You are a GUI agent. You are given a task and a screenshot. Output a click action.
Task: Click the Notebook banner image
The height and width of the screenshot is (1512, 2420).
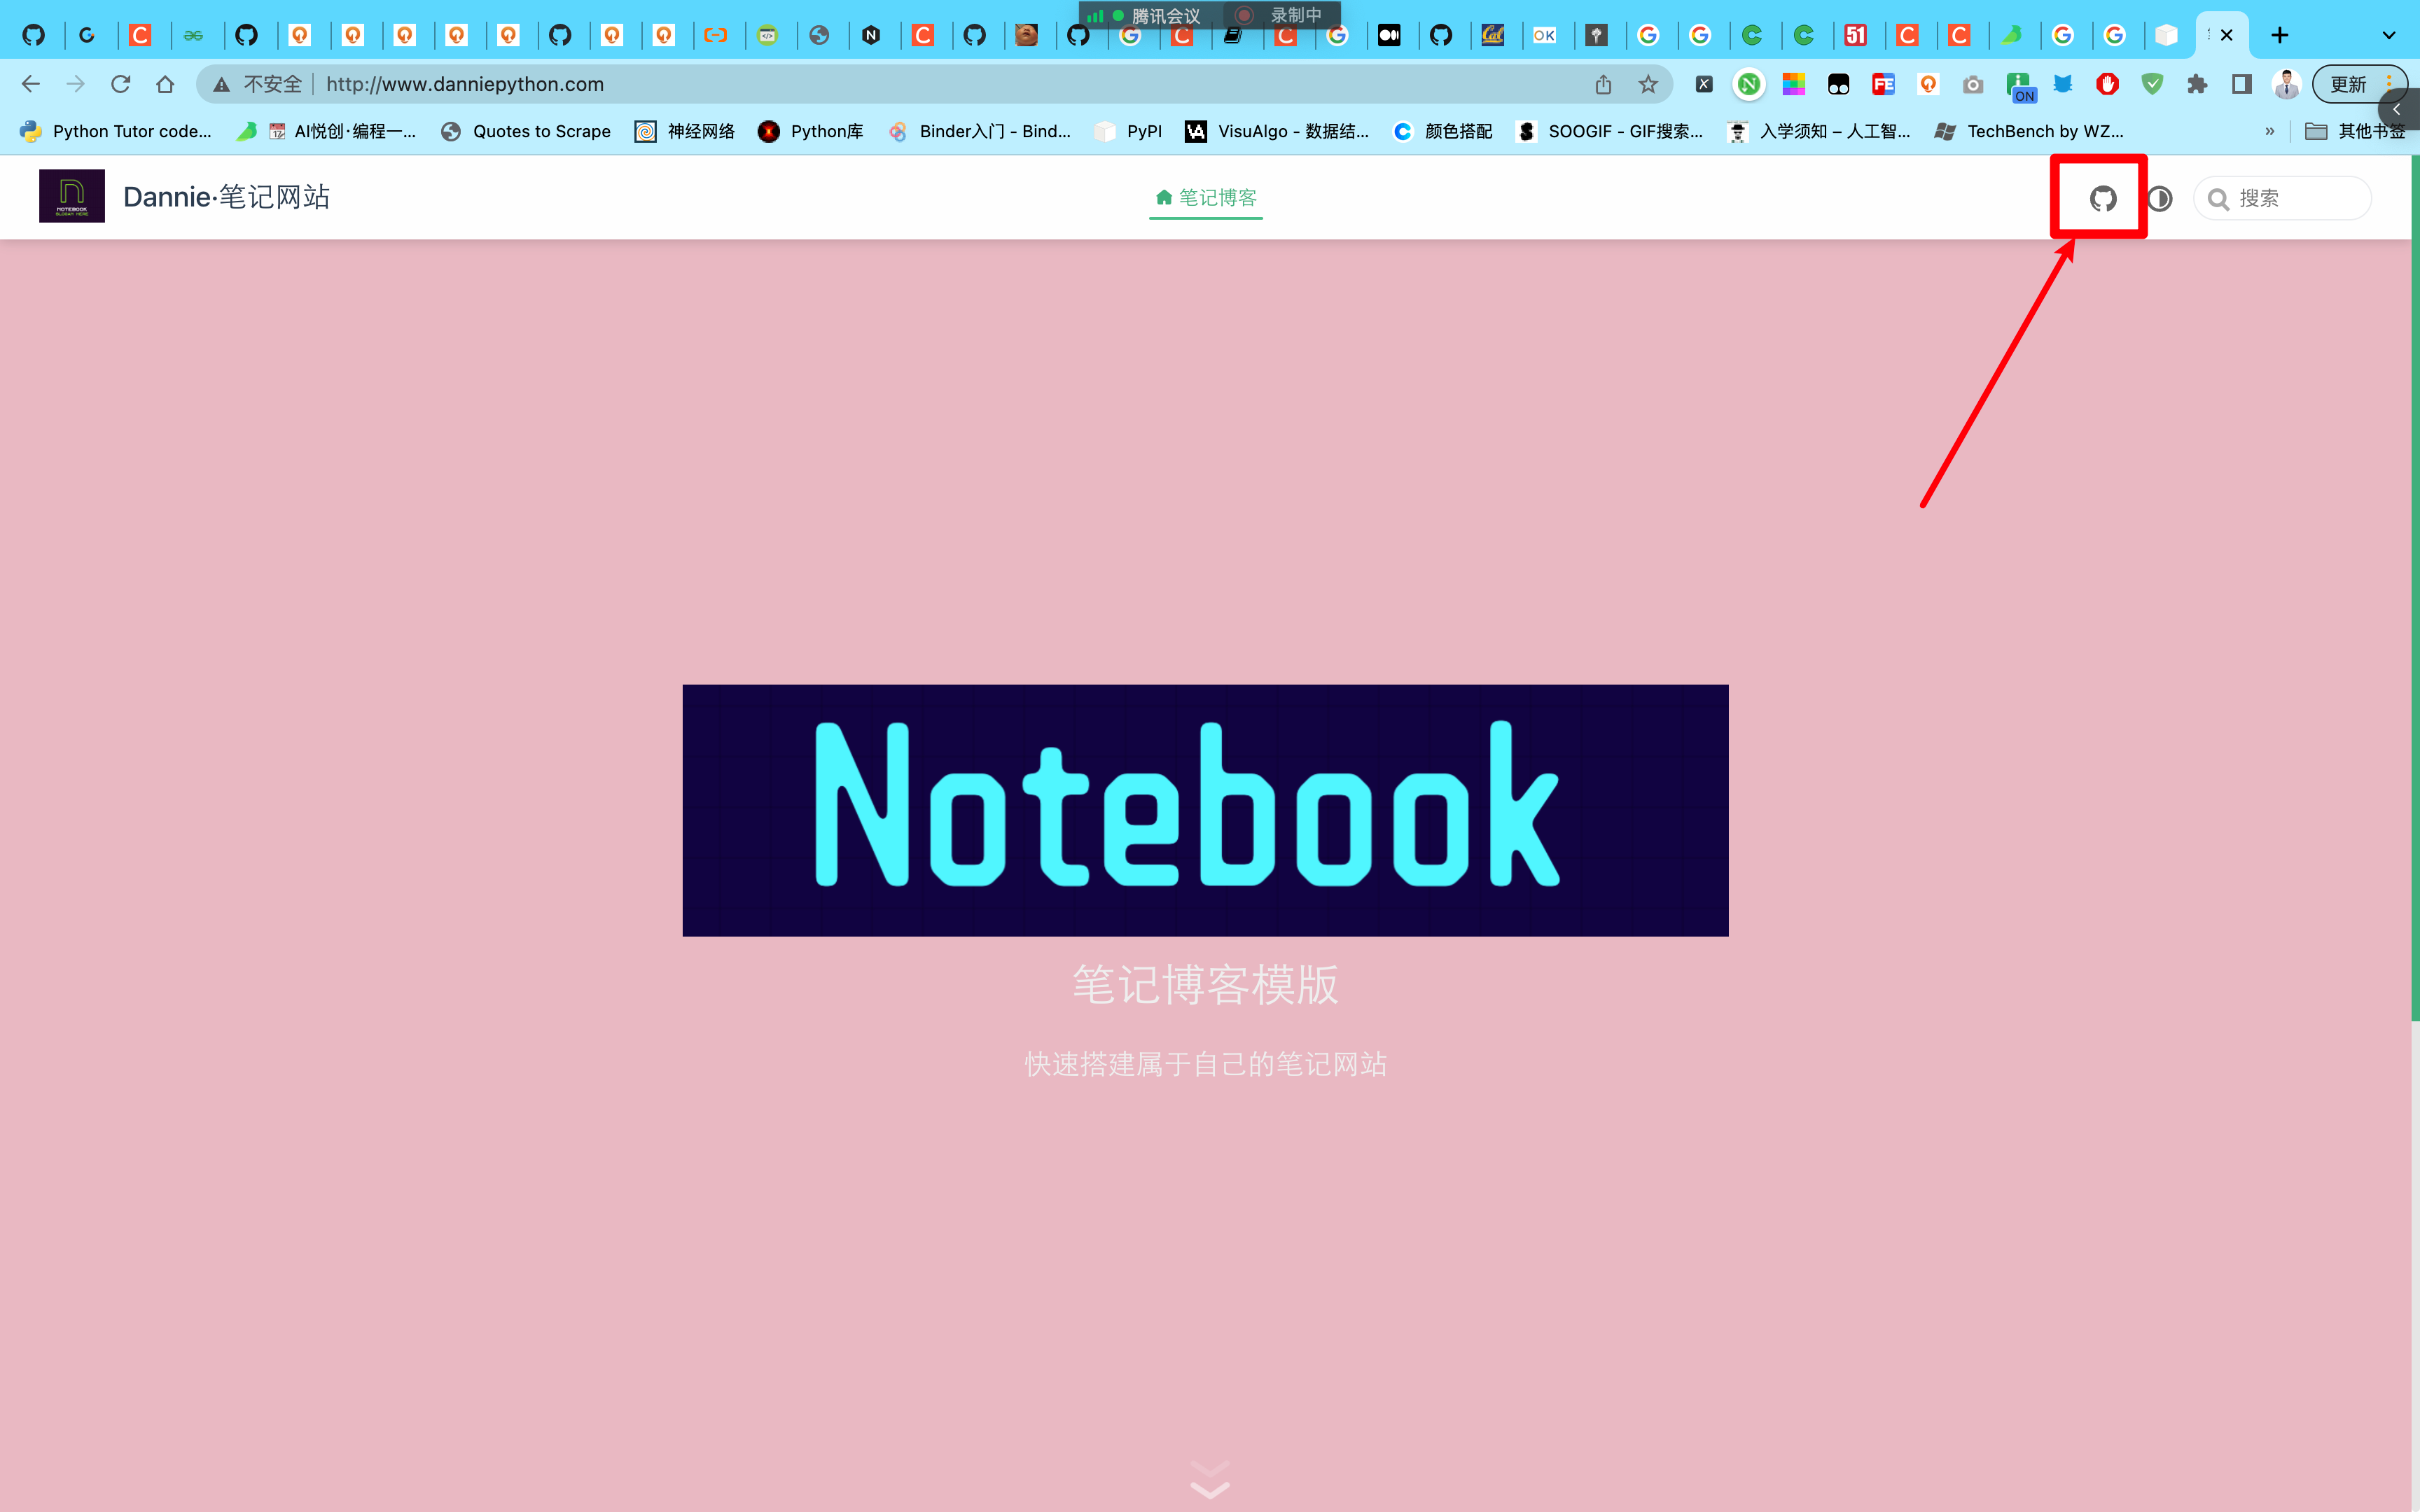coord(1205,810)
